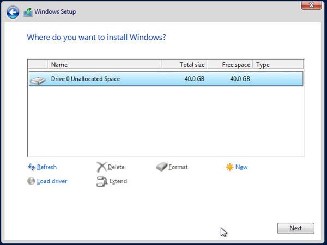Sort by the Total size column header
The height and width of the screenshot is (245, 327).
pos(184,65)
